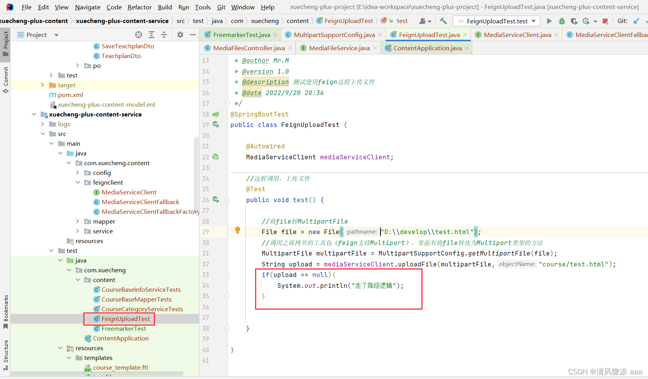
Task: Expand the mapper package
Action: click(x=77, y=221)
